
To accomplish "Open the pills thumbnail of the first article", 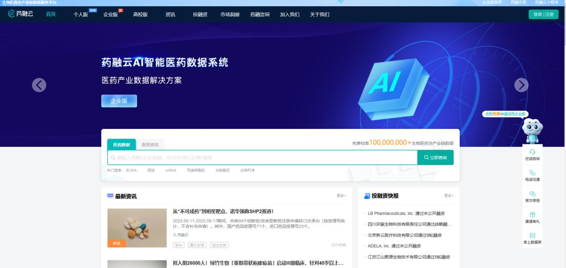I will click(137, 228).
